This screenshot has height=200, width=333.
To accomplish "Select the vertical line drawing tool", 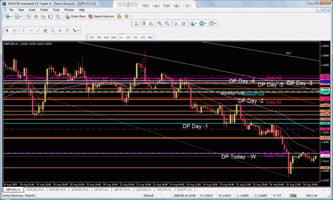I will tap(23, 30).
